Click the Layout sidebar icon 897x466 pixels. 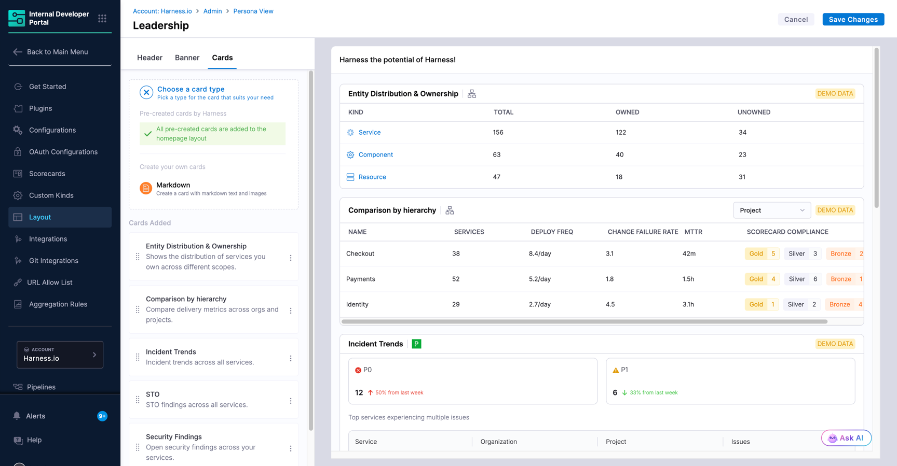click(x=18, y=217)
